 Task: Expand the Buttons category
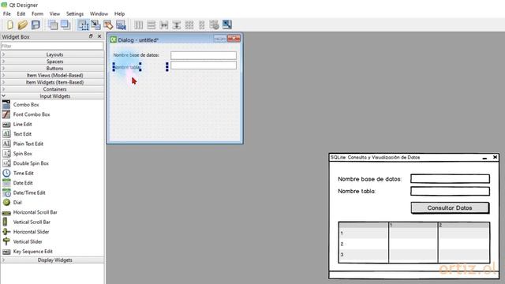[x=53, y=69]
